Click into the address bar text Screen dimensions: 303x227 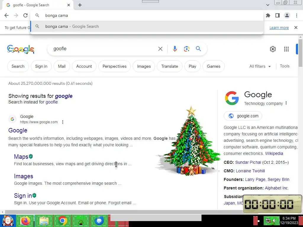[57, 15]
